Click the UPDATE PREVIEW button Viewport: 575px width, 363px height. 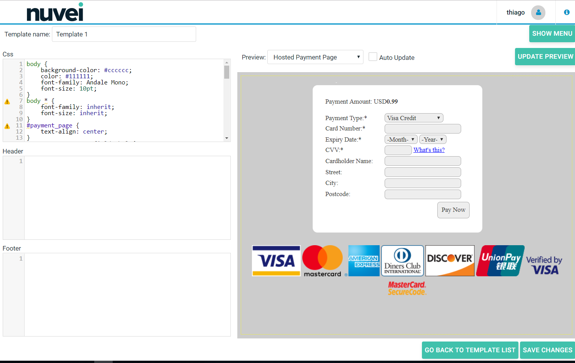pyautogui.click(x=545, y=56)
